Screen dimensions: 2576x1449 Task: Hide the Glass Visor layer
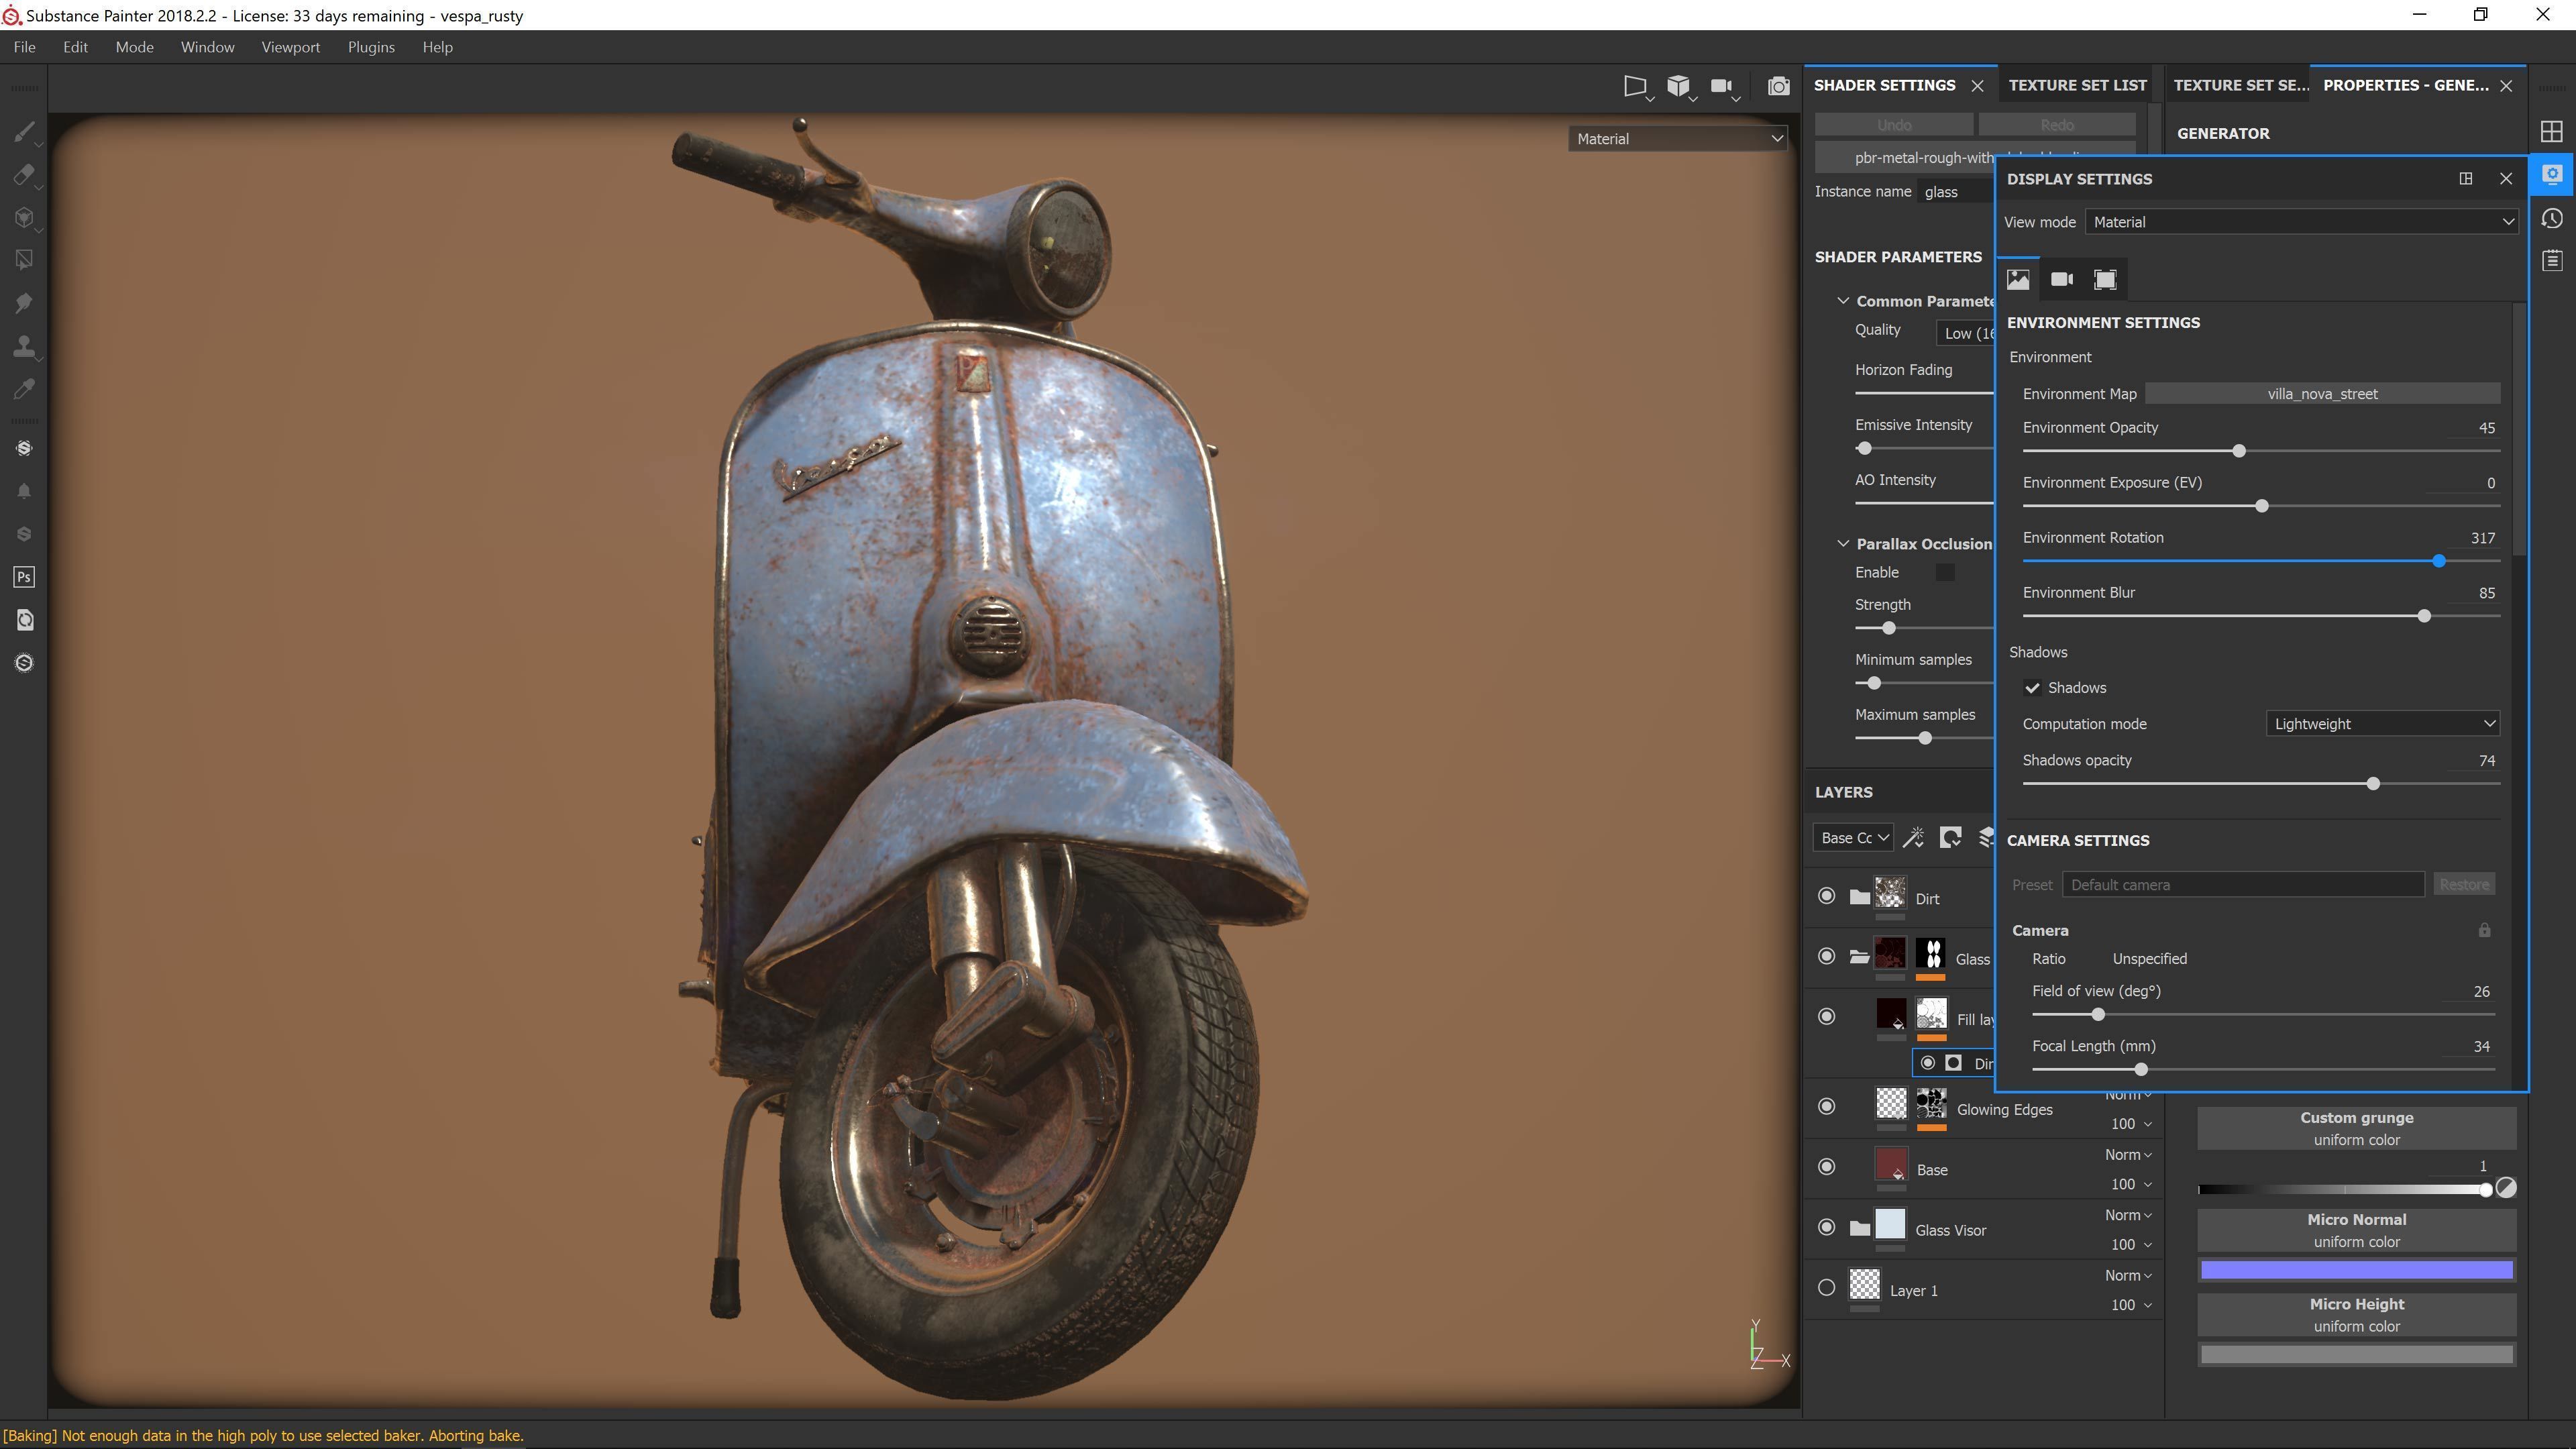click(1827, 1228)
